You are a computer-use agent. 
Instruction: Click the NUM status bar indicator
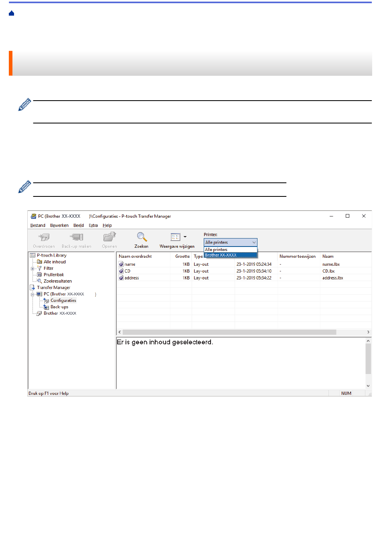[346, 393]
